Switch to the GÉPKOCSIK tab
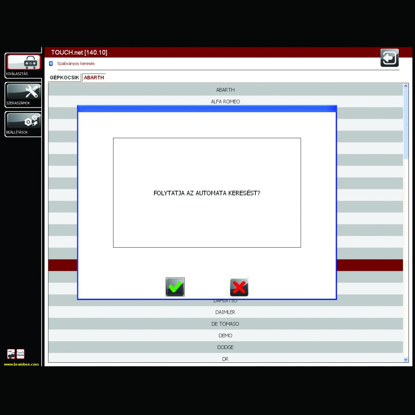The height and width of the screenshot is (415, 415). [x=64, y=77]
